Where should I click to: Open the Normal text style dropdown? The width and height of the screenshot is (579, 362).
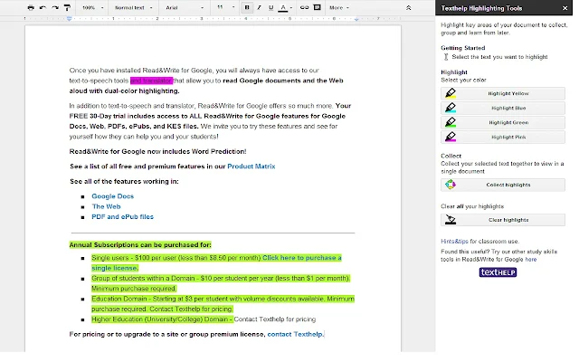133,8
